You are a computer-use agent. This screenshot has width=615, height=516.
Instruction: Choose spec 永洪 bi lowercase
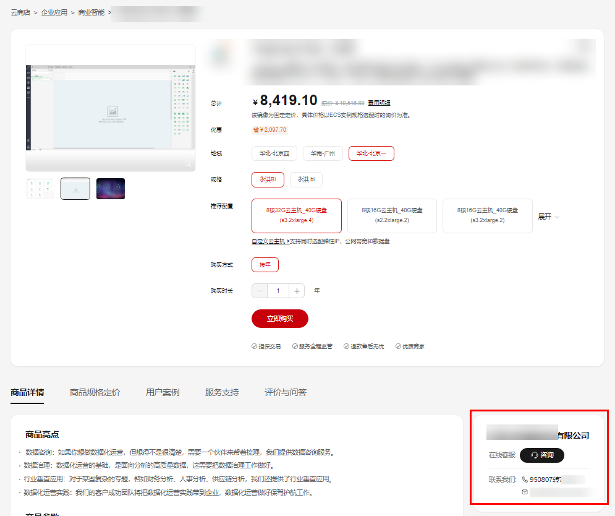click(x=306, y=179)
